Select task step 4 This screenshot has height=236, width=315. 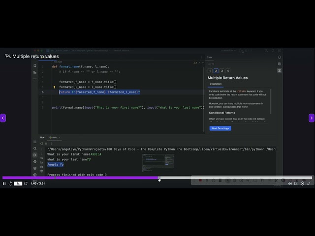click(x=228, y=71)
